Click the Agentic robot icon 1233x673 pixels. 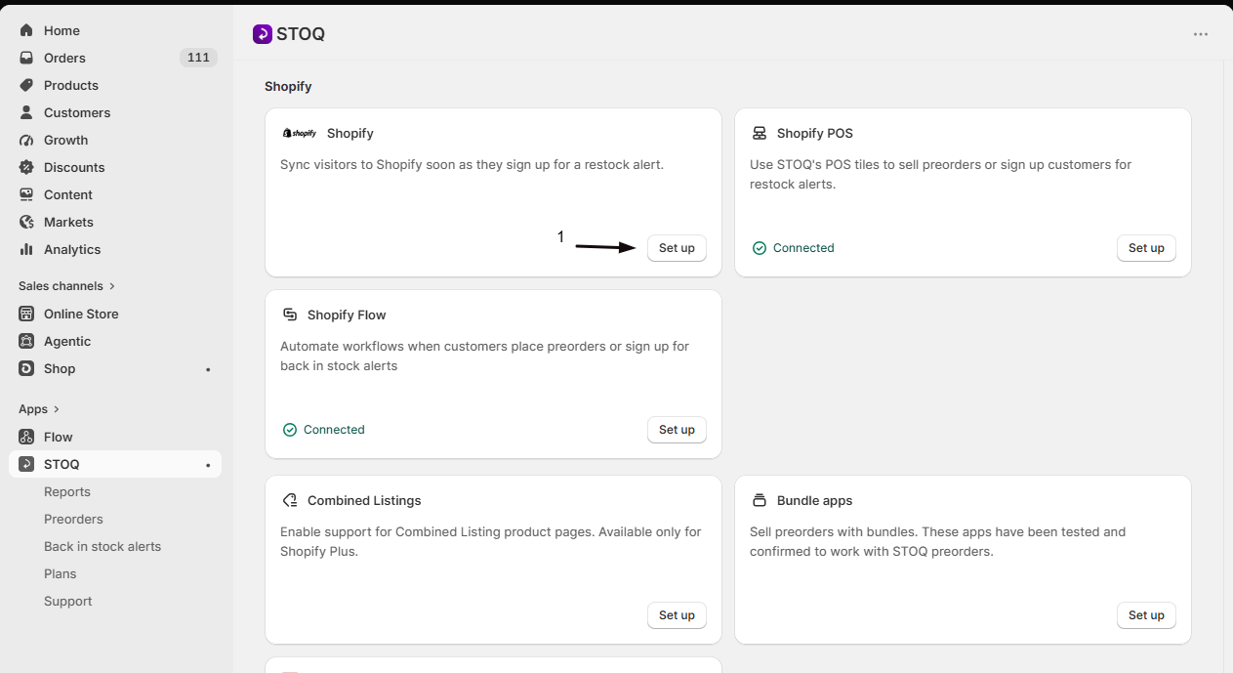(26, 341)
